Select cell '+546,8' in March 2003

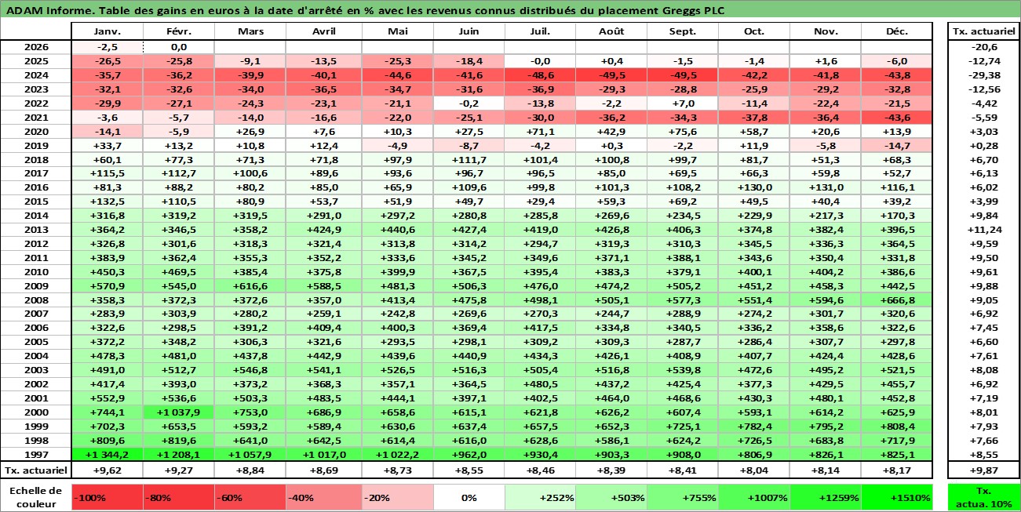click(x=250, y=370)
